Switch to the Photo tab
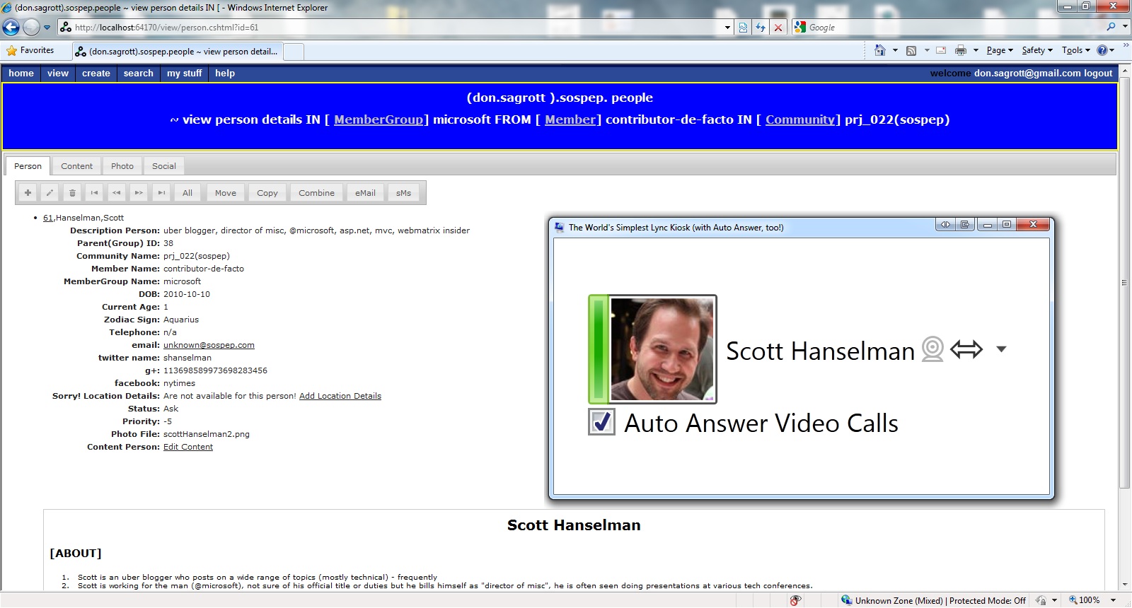Image resolution: width=1132 pixels, height=608 pixels. [122, 166]
